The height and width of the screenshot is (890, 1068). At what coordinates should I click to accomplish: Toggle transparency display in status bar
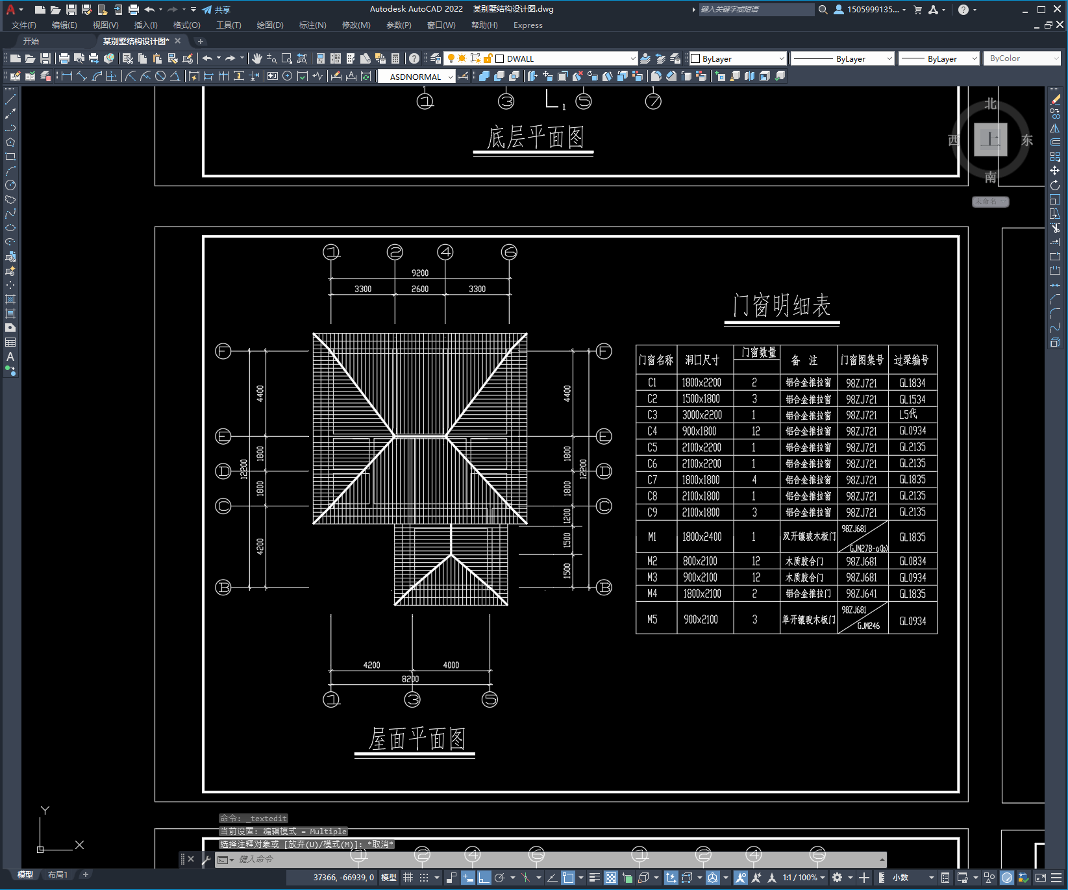tap(611, 878)
